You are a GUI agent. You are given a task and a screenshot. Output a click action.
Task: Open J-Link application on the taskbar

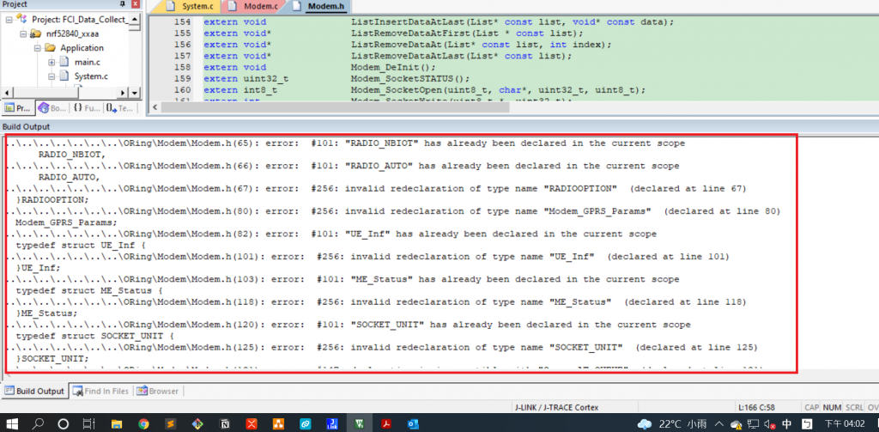click(332, 423)
